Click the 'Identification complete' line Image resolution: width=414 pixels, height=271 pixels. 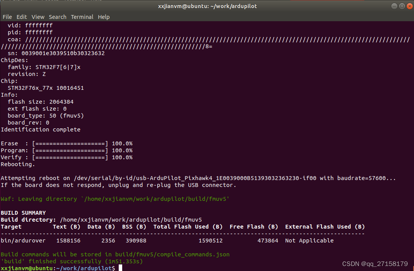(40, 130)
